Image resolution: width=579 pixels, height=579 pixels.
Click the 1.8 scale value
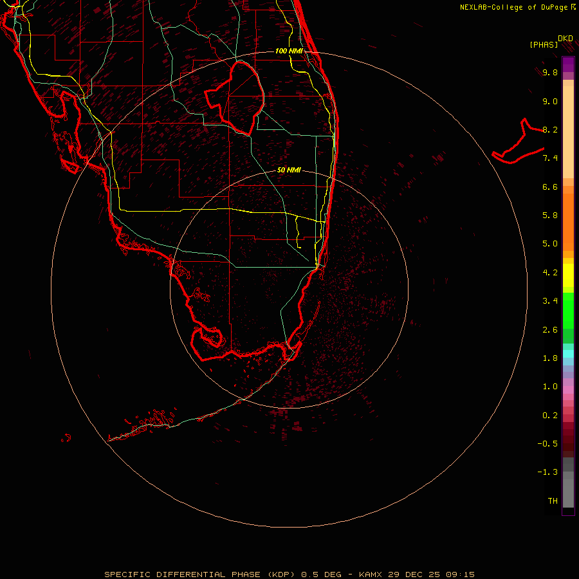click(550, 358)
